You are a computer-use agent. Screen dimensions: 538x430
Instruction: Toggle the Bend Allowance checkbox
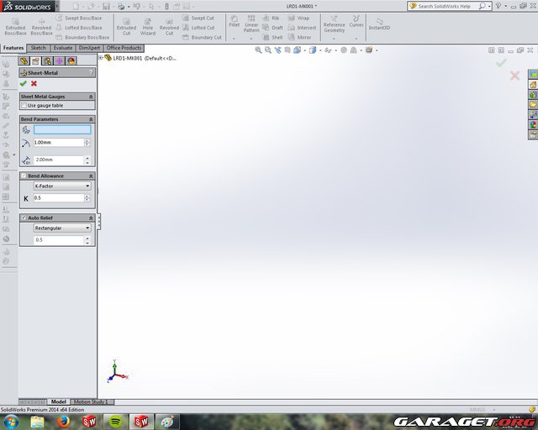(24, 176)
